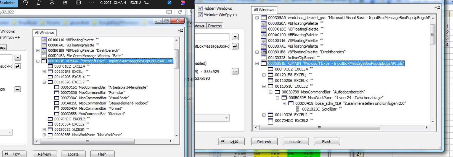Image resolution: width=453 pixels, height=157 pixels.
Task: Click the rotate image icon in photo viewer
Action: point(25,3)
